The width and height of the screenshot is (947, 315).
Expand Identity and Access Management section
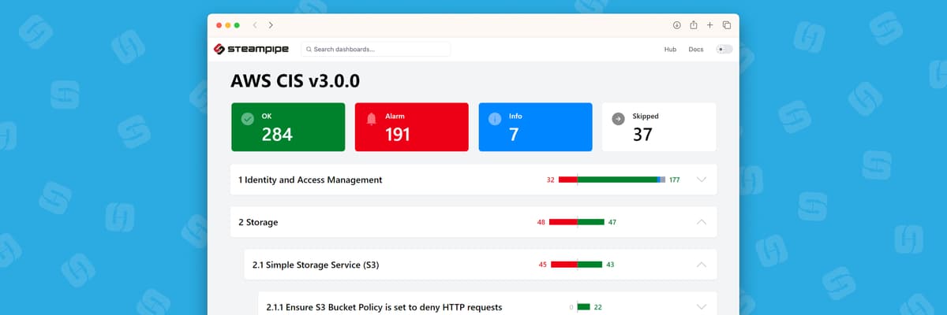pyautogui.click(x=702, y=180)
